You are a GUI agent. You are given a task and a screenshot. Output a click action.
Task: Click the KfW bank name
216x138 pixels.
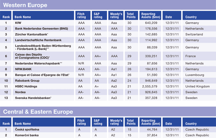(x=18, y=23)
